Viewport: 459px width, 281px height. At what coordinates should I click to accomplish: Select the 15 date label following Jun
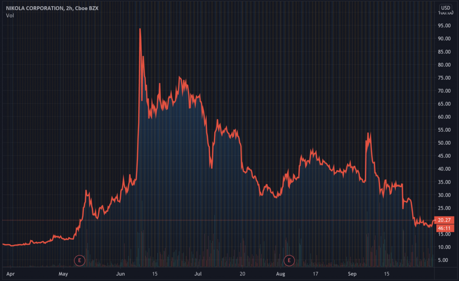click(155, 274)
